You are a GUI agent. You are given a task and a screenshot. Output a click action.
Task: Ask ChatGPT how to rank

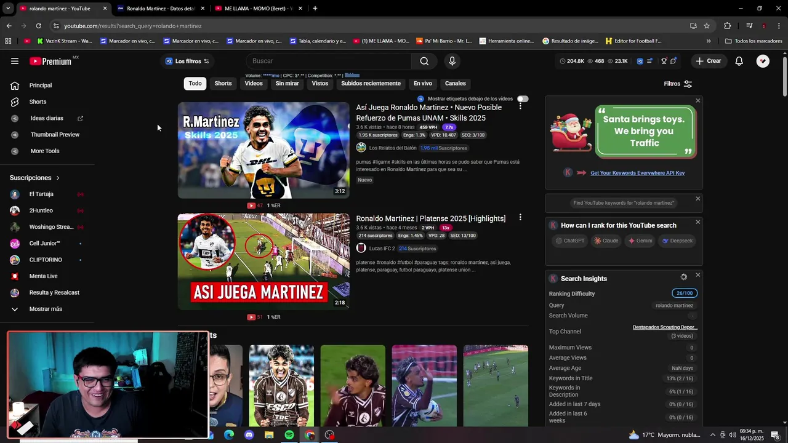click(570, 241)
